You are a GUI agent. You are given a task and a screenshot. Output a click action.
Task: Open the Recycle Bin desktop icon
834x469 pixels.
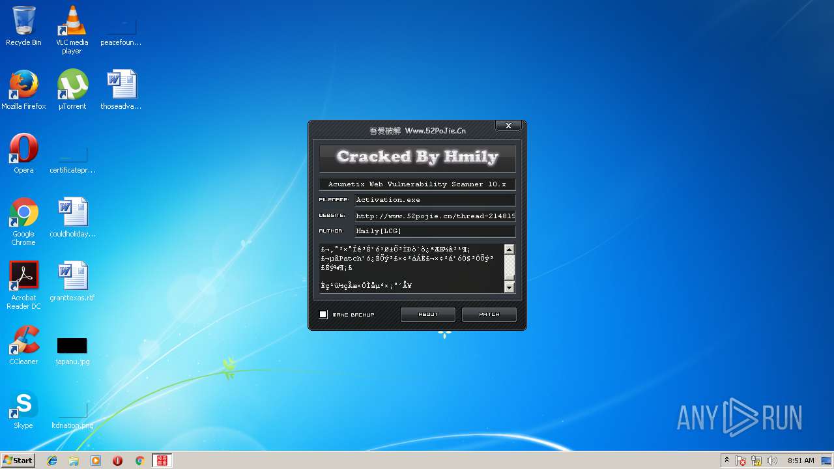point(23,26)
